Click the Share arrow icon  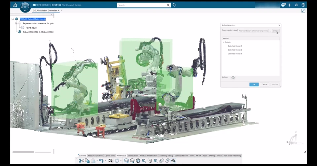[x=297, y=5]
